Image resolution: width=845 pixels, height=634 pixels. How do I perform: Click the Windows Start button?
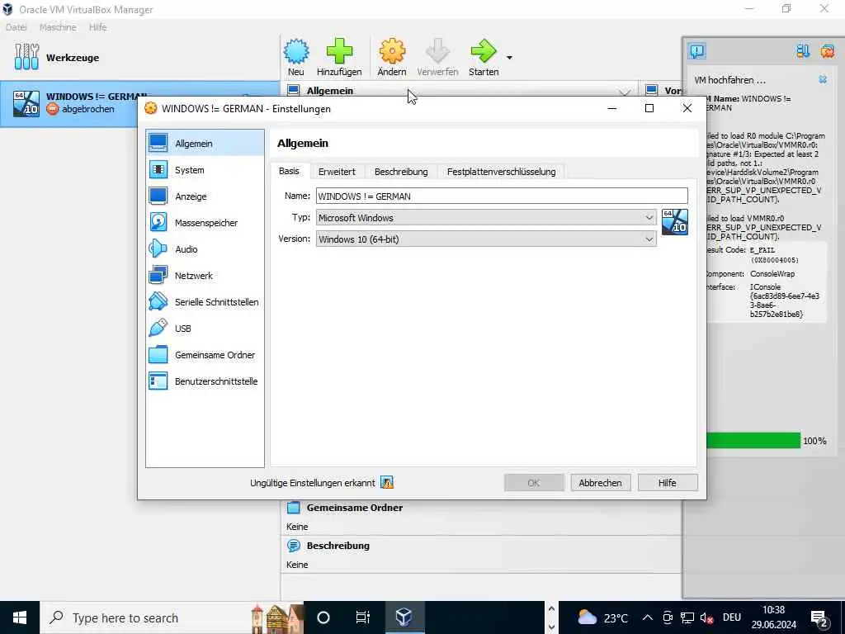coord(20,617)
